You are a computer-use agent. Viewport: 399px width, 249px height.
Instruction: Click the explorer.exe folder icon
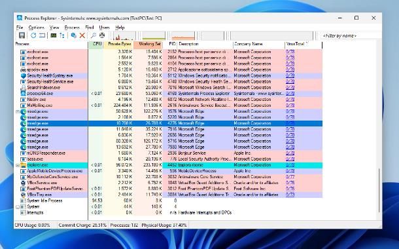[24, 165]
